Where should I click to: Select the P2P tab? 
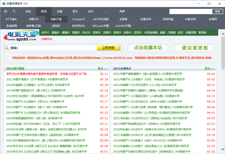click(122, 12)
